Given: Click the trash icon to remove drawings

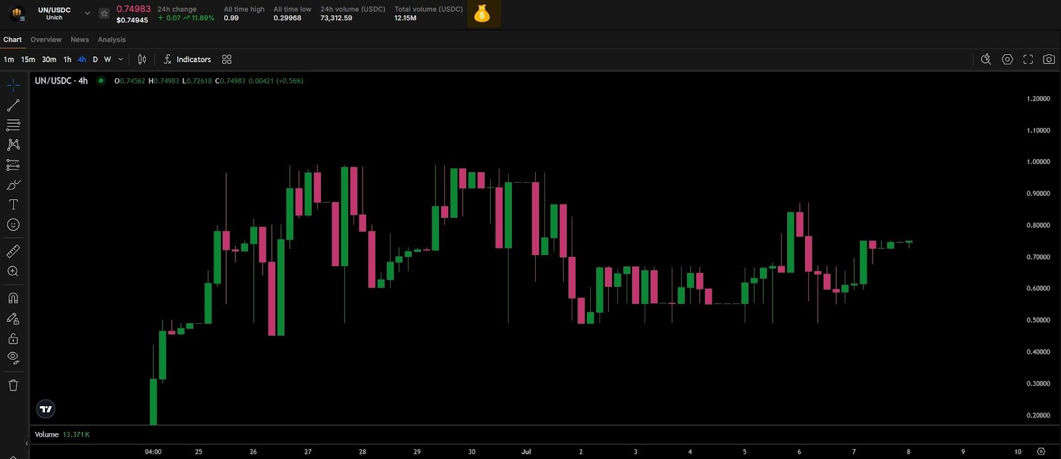Looking at the screenshot, I should coord(13,385).
